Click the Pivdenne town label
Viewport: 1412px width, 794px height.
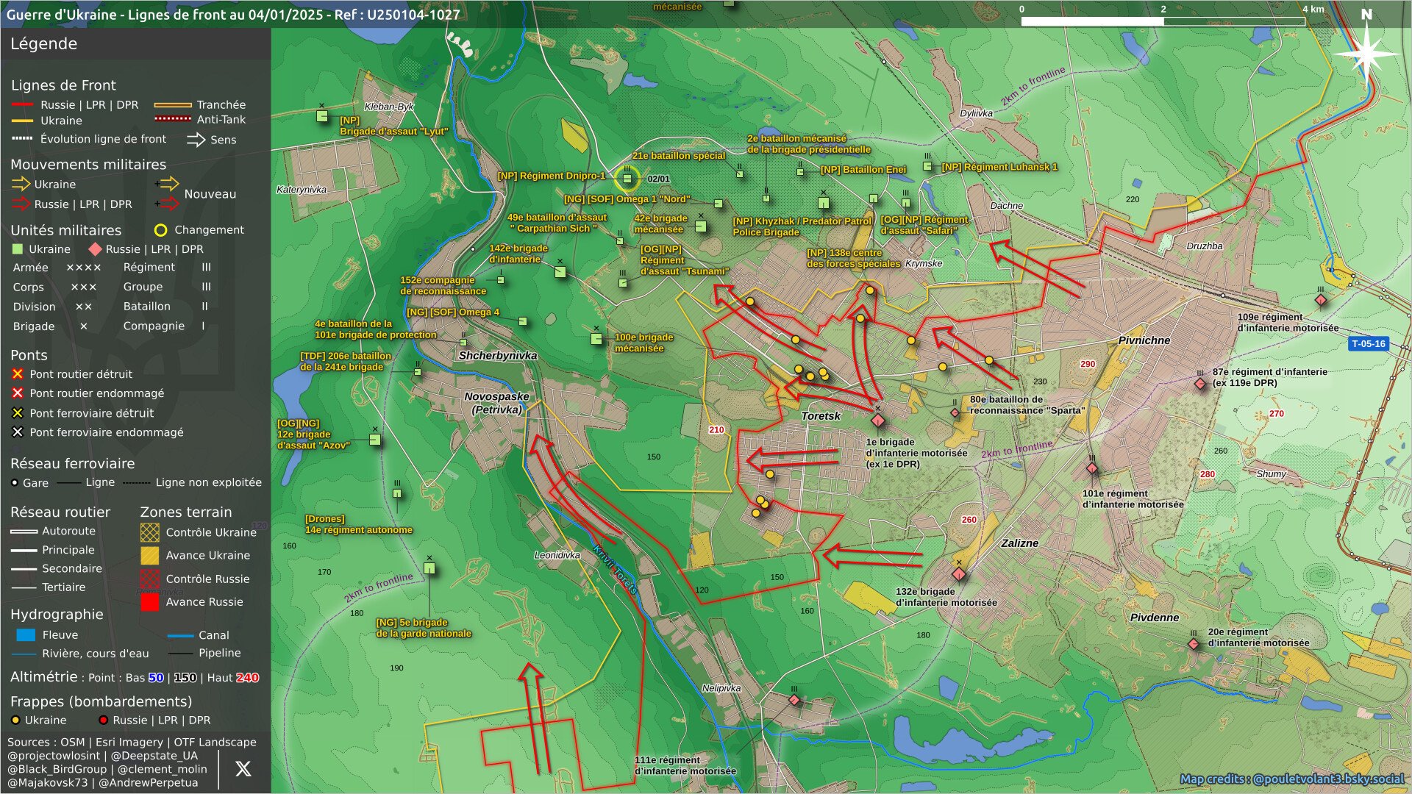(1154, 618)
